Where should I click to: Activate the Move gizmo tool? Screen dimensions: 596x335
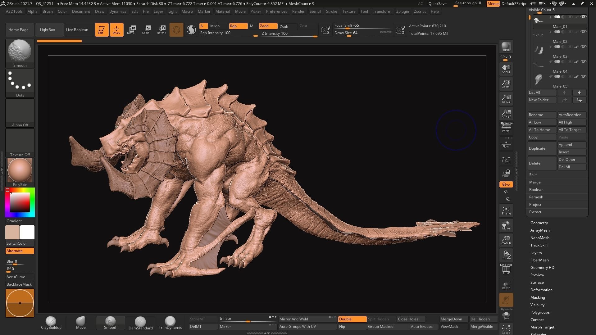tap(131, 29)
